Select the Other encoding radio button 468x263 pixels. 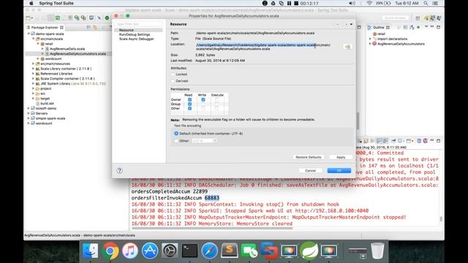point(176,141)
